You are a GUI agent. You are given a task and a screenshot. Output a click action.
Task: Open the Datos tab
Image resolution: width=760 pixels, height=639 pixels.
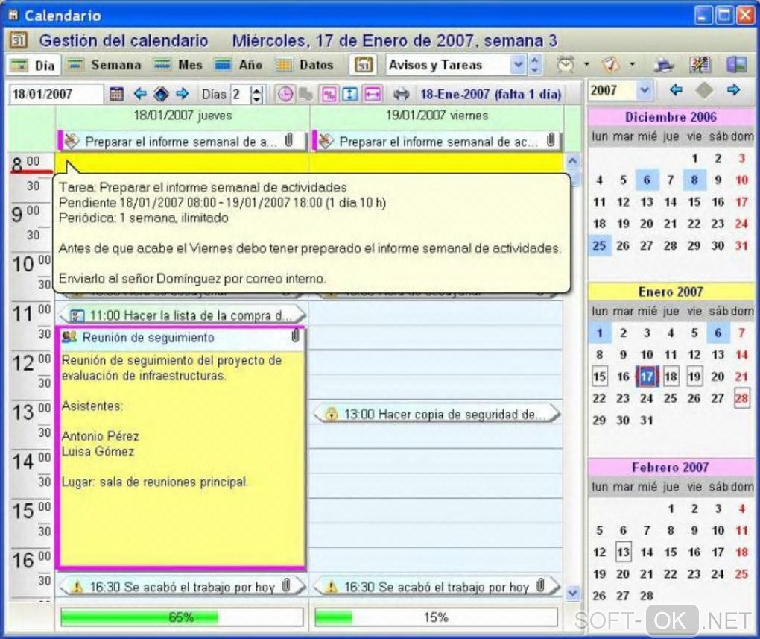305,65
